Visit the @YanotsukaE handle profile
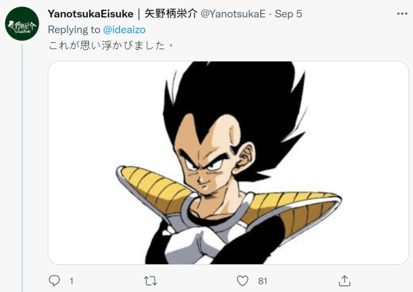The image size is (413, 292). tap(233, 14)
